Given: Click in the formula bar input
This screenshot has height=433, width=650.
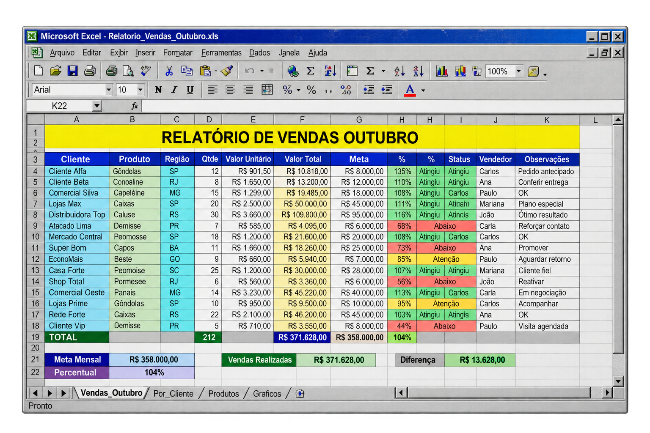Looking at the screenshot, I should tap(383, 106).
